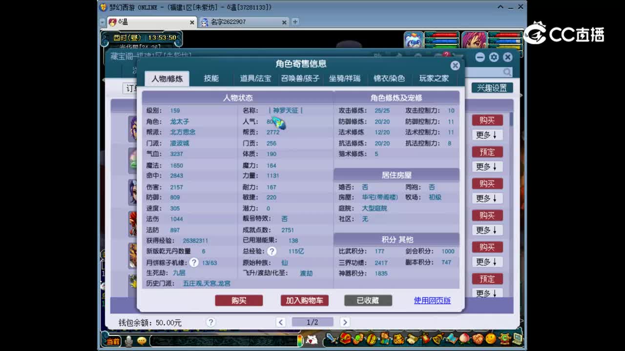625x351 pixels.
Task: Click help icon next to 钱包余额
Action: click(x=210, y=322)
